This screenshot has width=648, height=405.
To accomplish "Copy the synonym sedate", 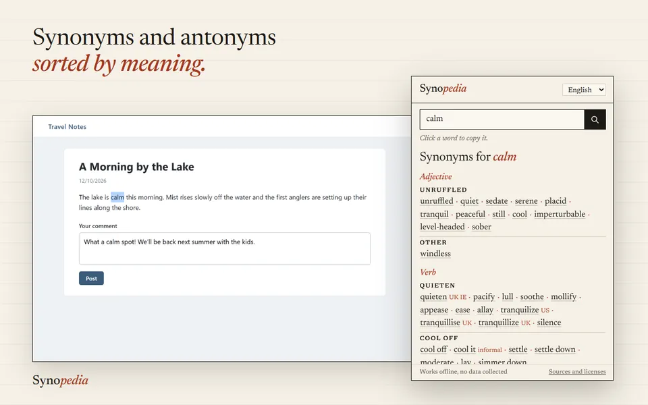I will (496, 201).
